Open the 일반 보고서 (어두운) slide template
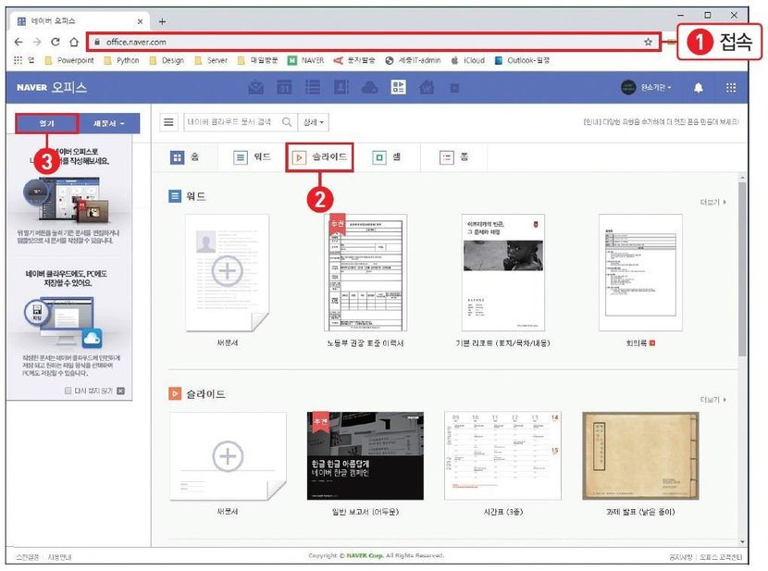The width and height of the screenshot is (768, 571). pyautogui.click(x=365, y=456)
